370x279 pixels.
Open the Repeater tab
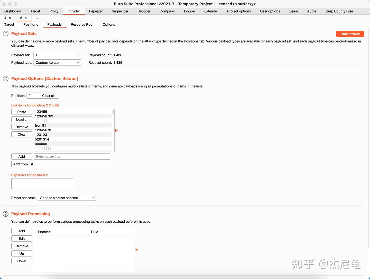[96, 11]
